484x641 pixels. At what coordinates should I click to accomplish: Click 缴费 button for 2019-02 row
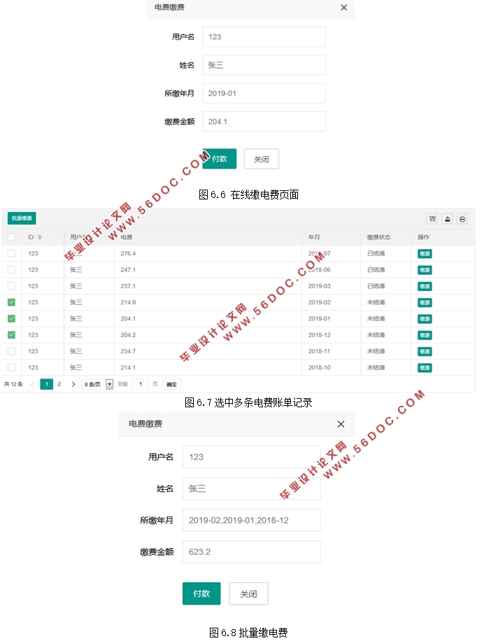(x=425, y=302)
